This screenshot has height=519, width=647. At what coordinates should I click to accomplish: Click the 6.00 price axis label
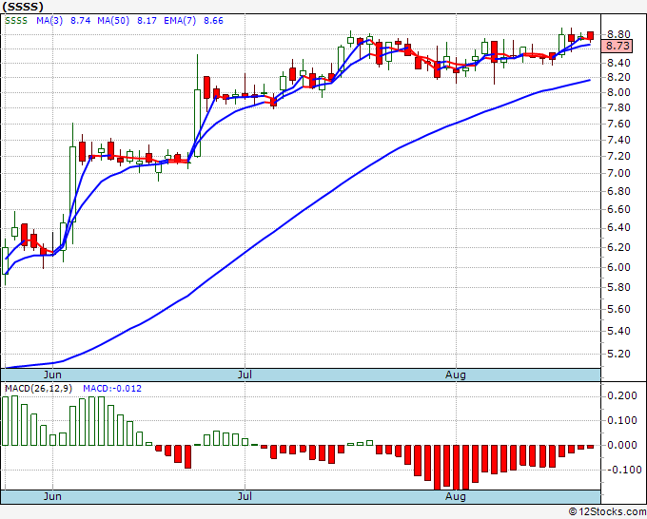pos(618,267)
